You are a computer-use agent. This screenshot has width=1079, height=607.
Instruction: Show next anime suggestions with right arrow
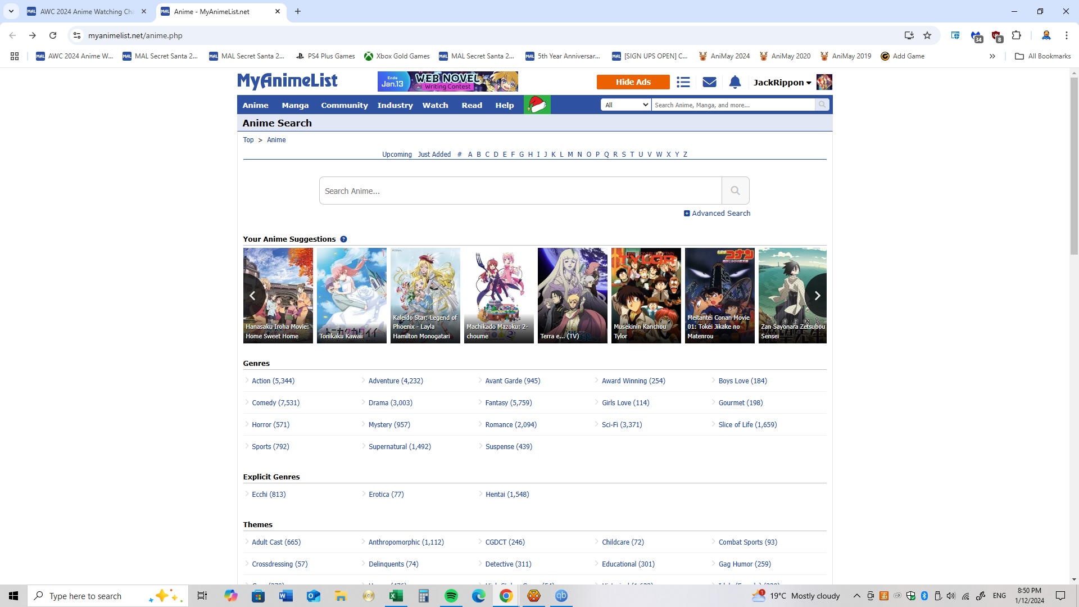pos(817,295)
